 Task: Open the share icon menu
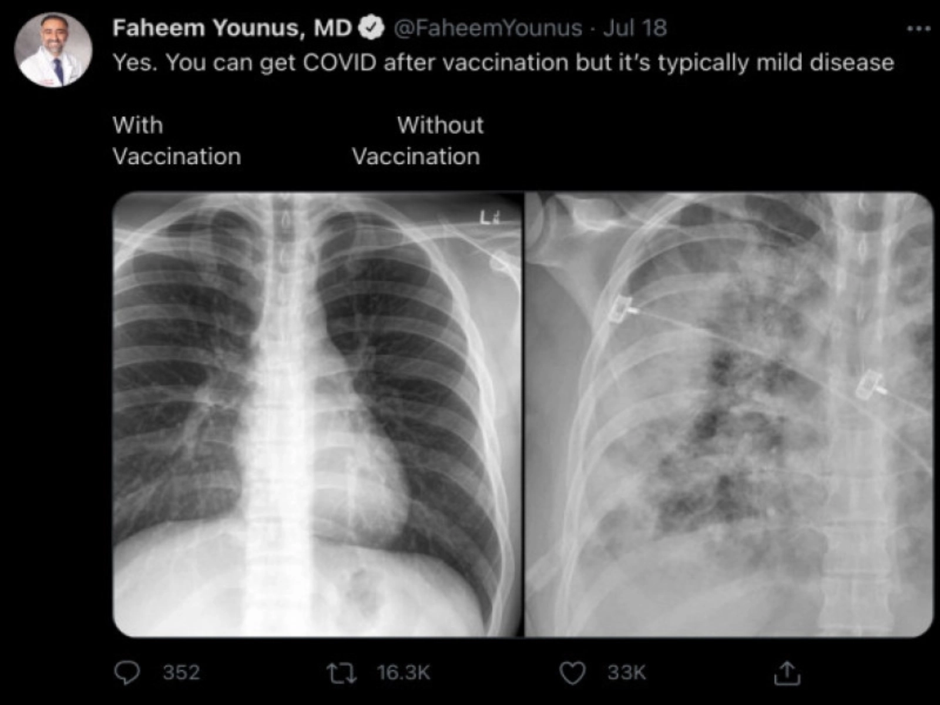[787, 673]
